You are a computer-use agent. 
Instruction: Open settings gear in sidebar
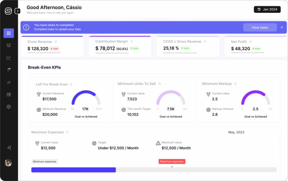(x=9, y=107)
